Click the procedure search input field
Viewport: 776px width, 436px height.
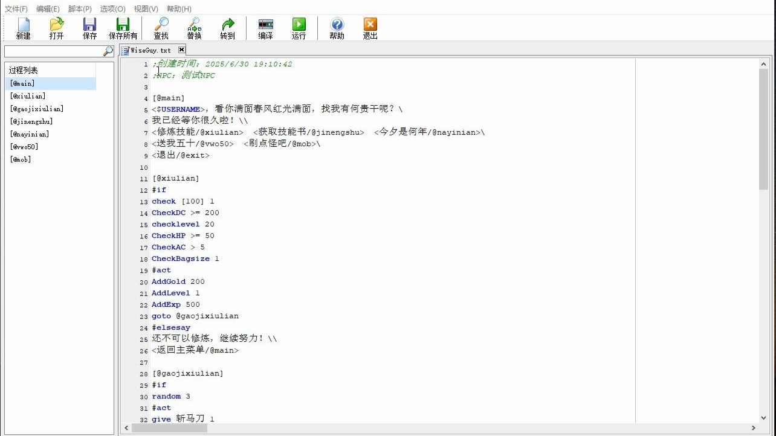pos(53,51)
